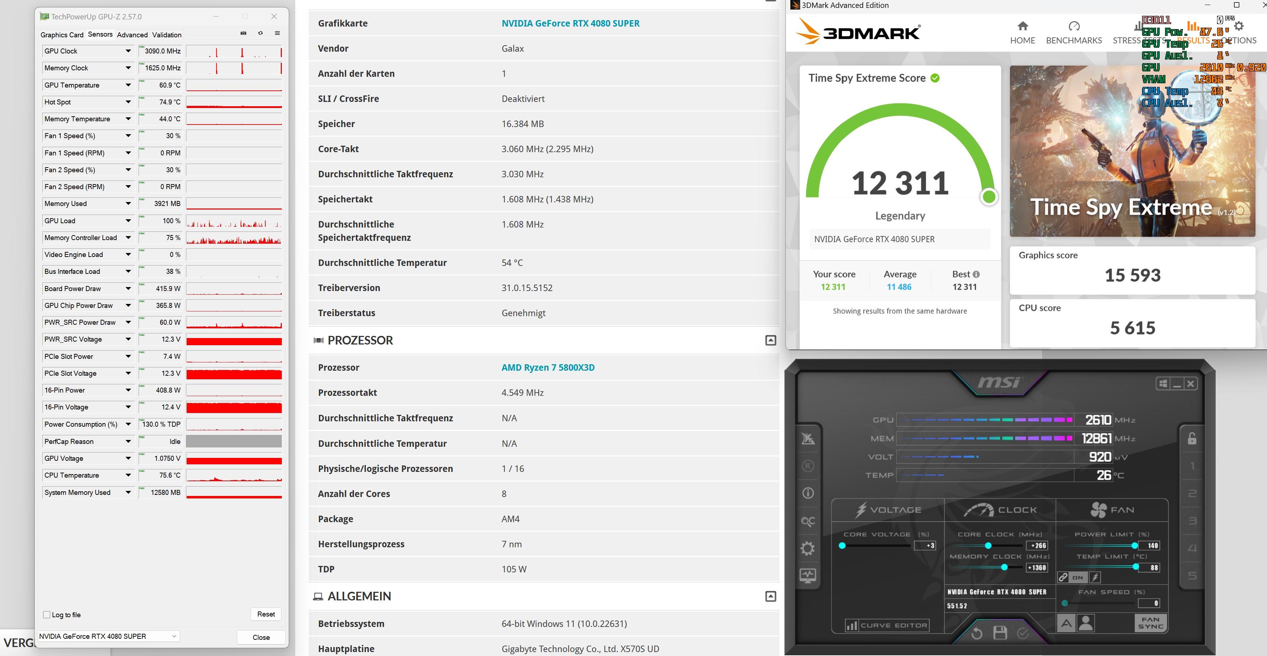The image size is (1267, 656).
Task: Open Memory Temperature sensor dropdown arrow
Action: 128,119
